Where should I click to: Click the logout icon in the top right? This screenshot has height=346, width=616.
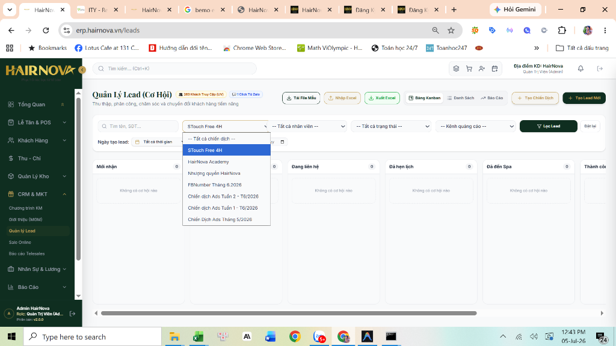[600, 68]
